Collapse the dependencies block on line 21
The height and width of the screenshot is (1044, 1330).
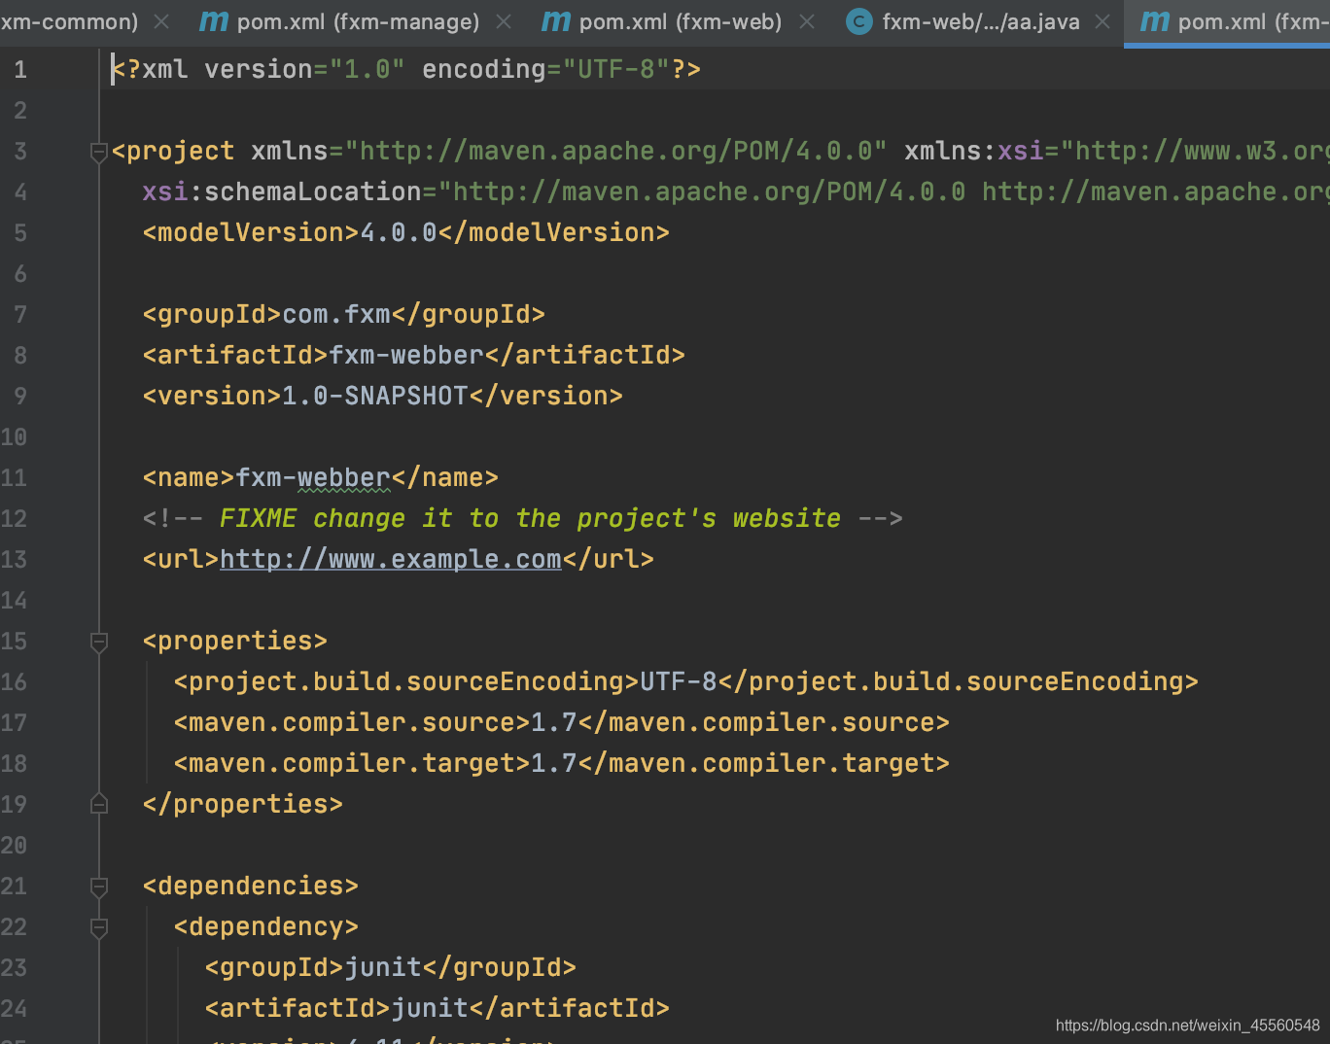(98, 887)
